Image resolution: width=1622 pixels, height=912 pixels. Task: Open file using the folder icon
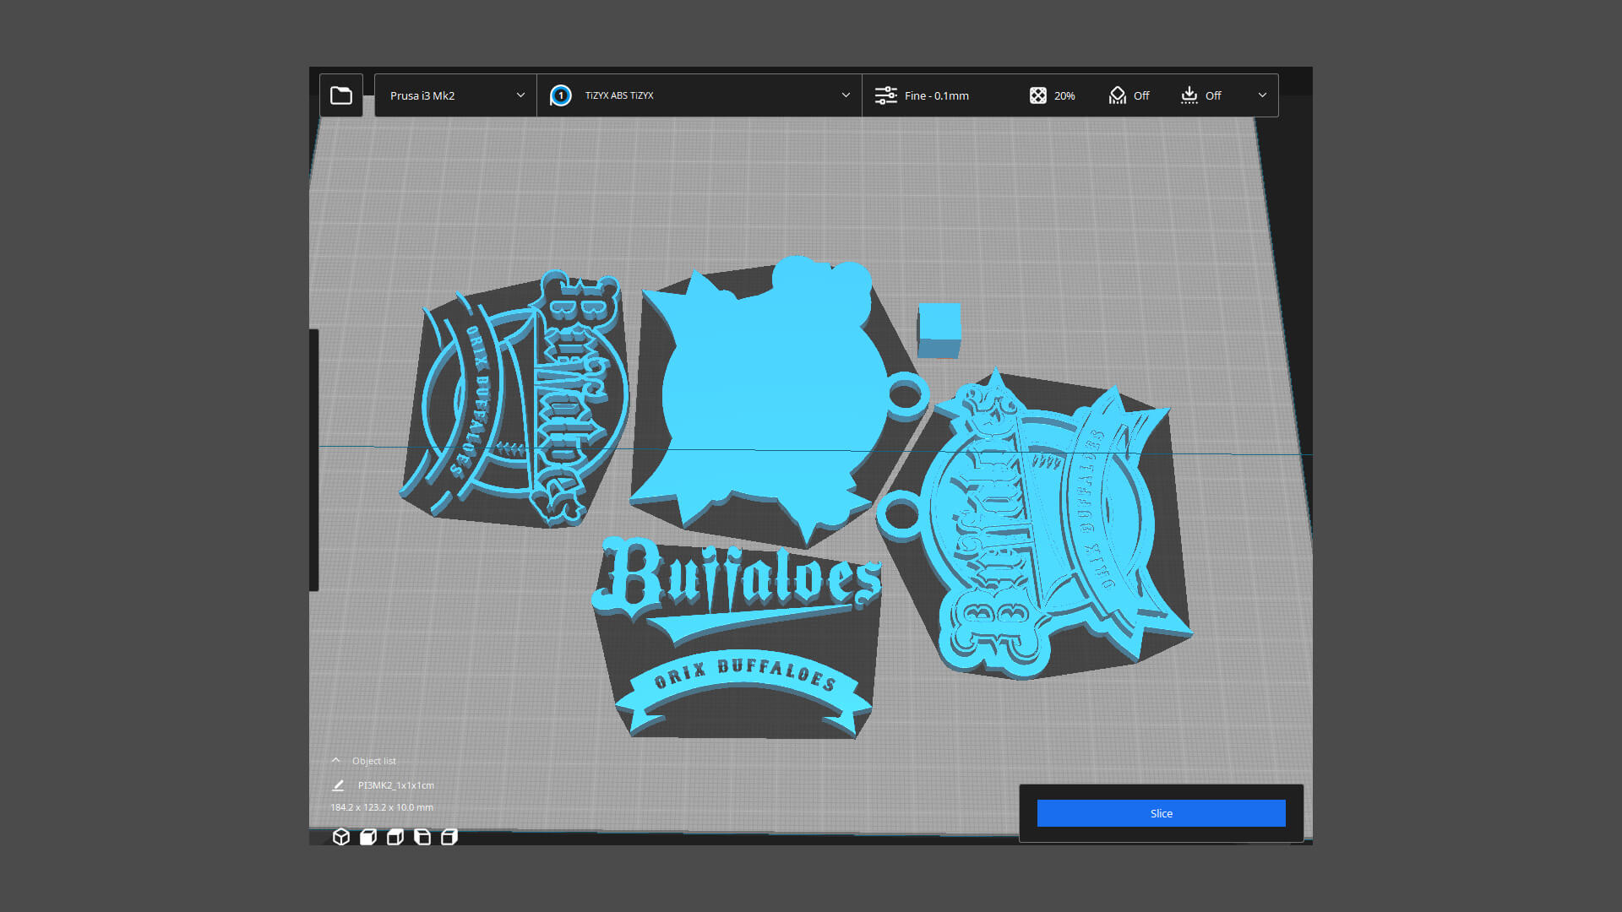(341, 95)
